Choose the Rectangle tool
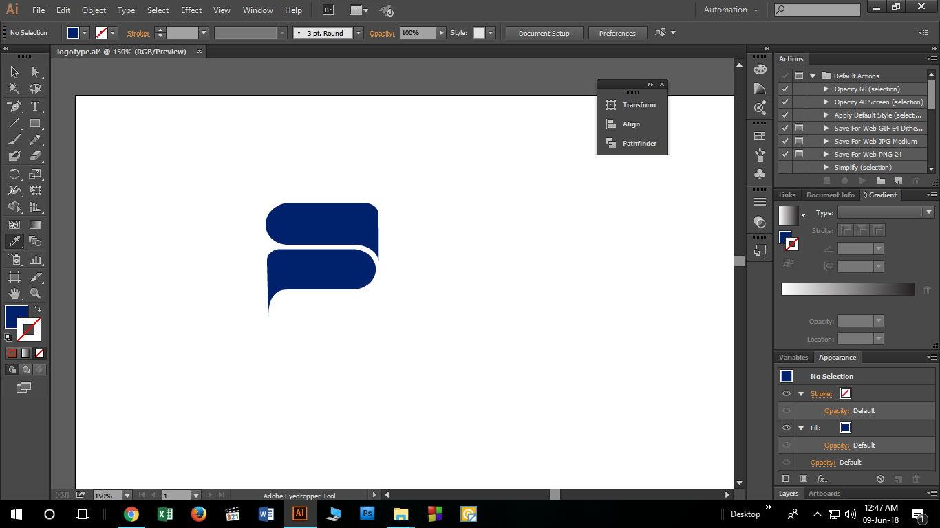Screen dimensions: 940x528 pyautogui.click(x=35, y=124)
